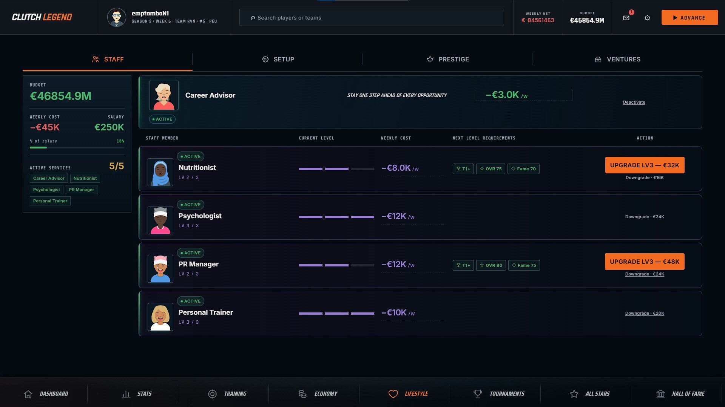This screenshot has width=725, height=407.
Task: Open Hall of Fame section
Action: [x=680, y=394]
